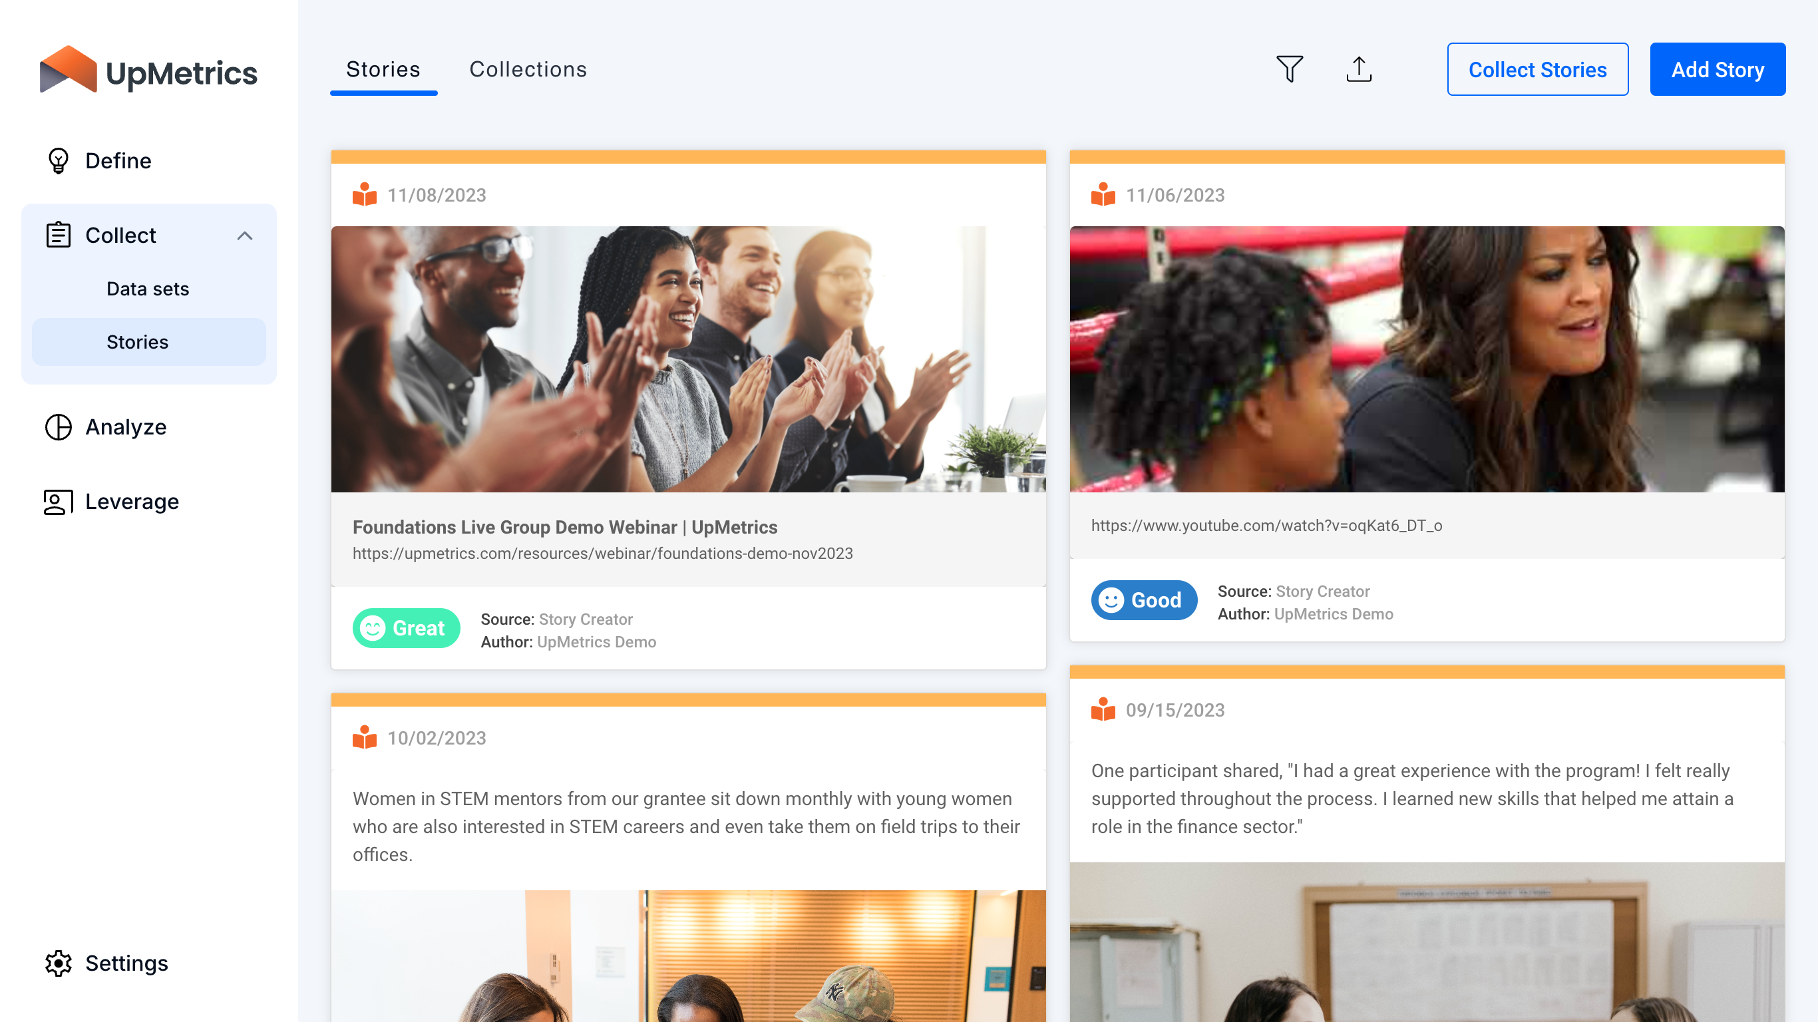Click the Settings gear icon in sidebar

(57, 962)
